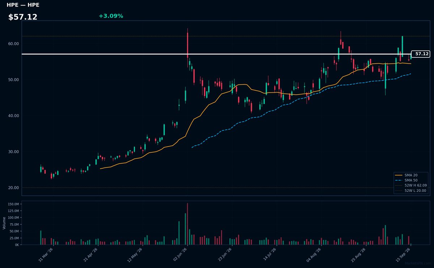Image resolution: width=434 pixels, height=268 pixels.
Task: Select the 52W H 62.09 legend entry
Action: 411,185
